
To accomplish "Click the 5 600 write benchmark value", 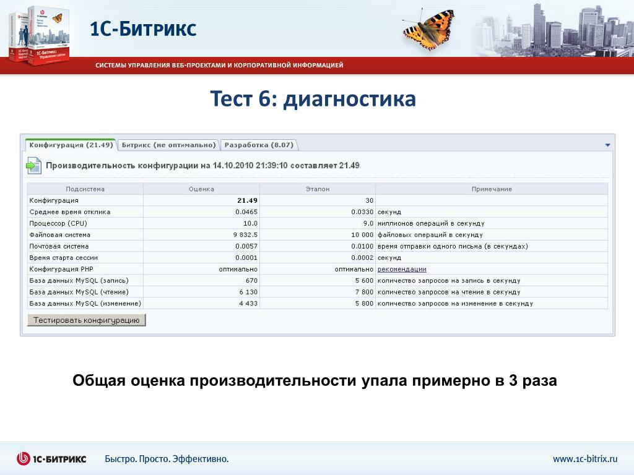I will (364, 281).
